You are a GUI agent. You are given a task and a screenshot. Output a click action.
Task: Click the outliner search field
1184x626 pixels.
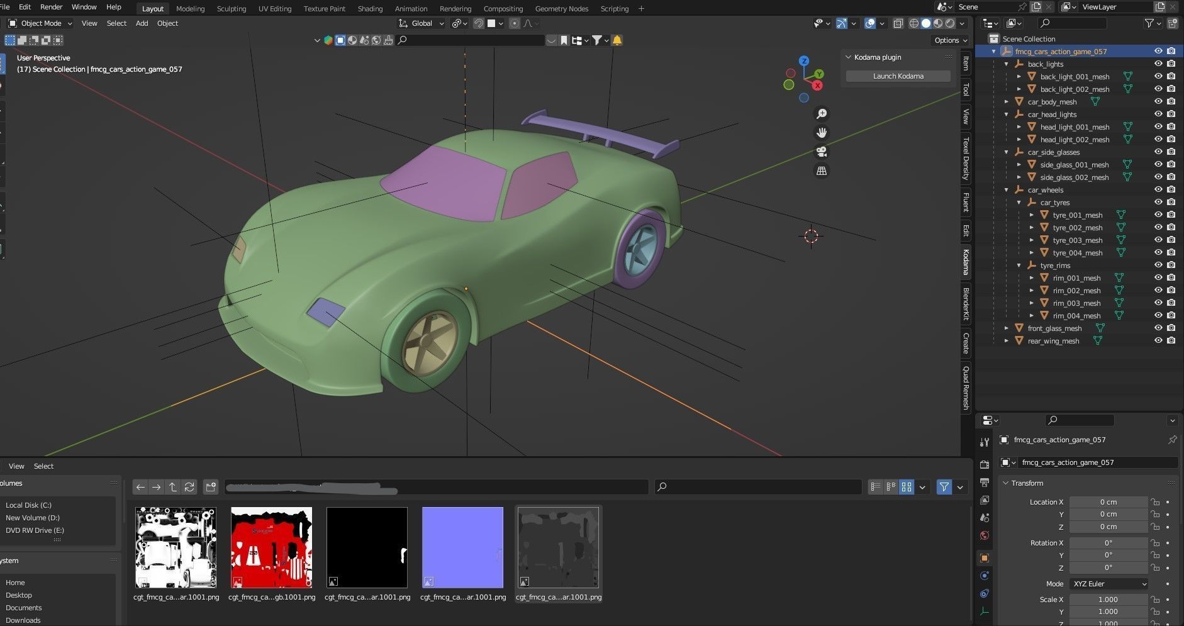1073,23
